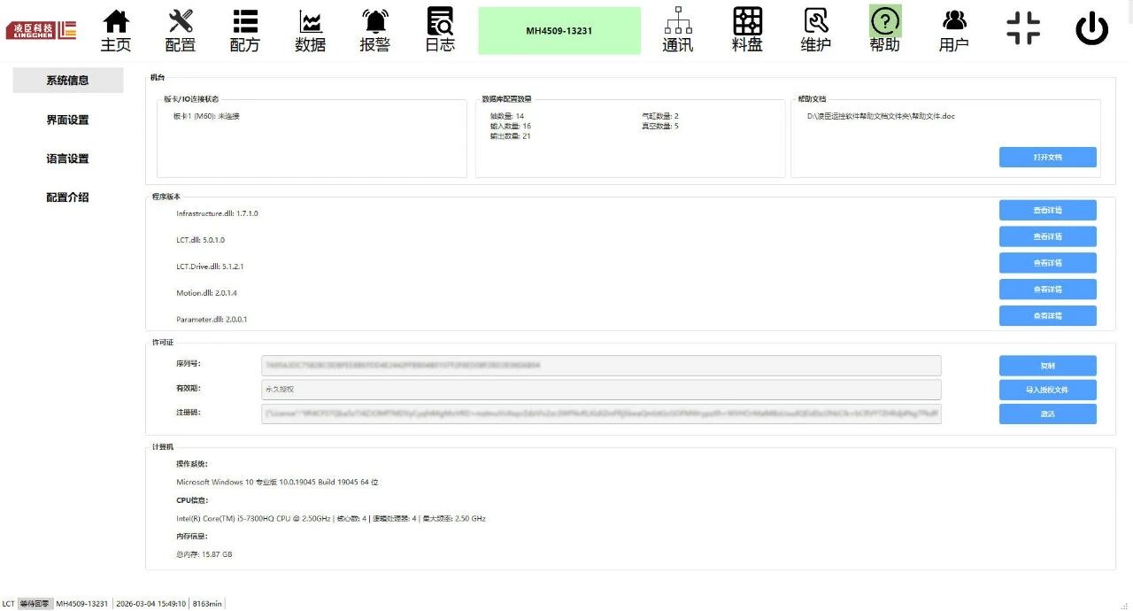The width and height of the screenshot is (1133, 611).
Task: Click the Parameter.dll: 2.0.0.1 version text
Action: tap(212, 320)
